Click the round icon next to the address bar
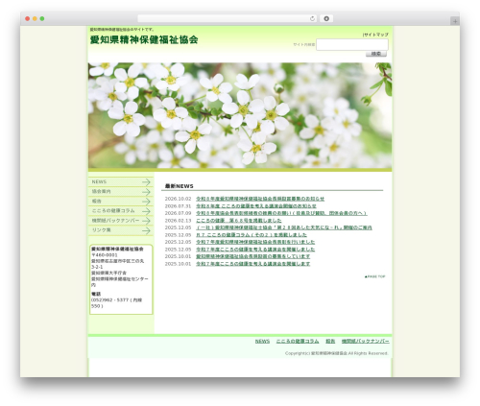The image size is (480, 406). 326,18
